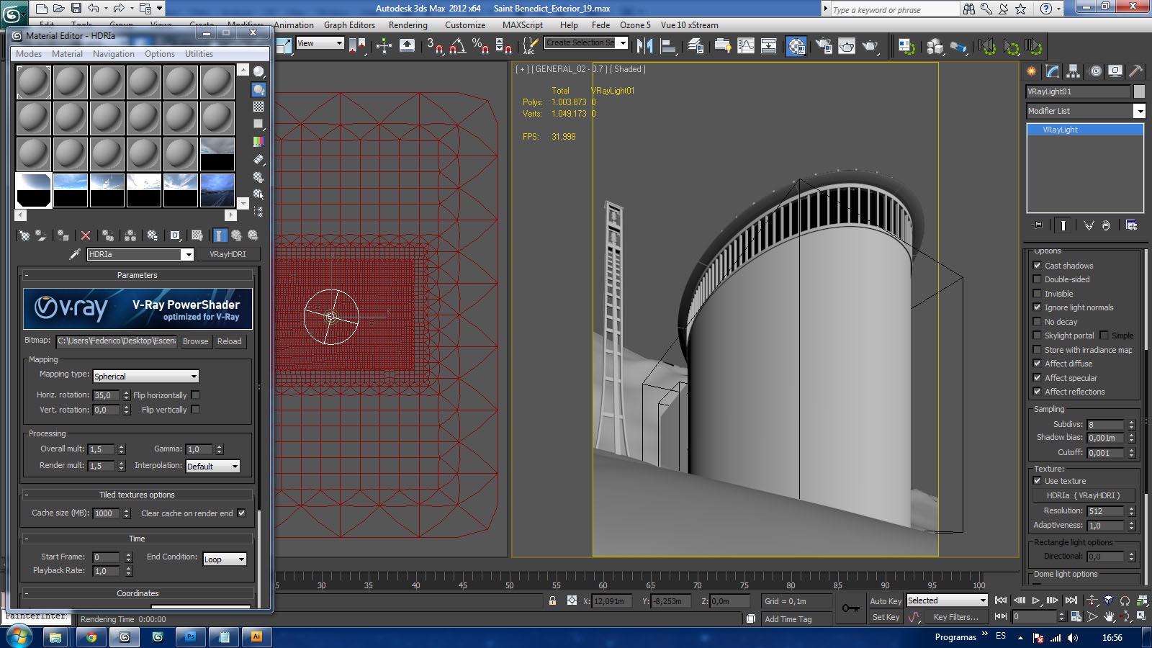Open Manage Layers icon
The image size is (1152, 648).
(x=696, y=46)
